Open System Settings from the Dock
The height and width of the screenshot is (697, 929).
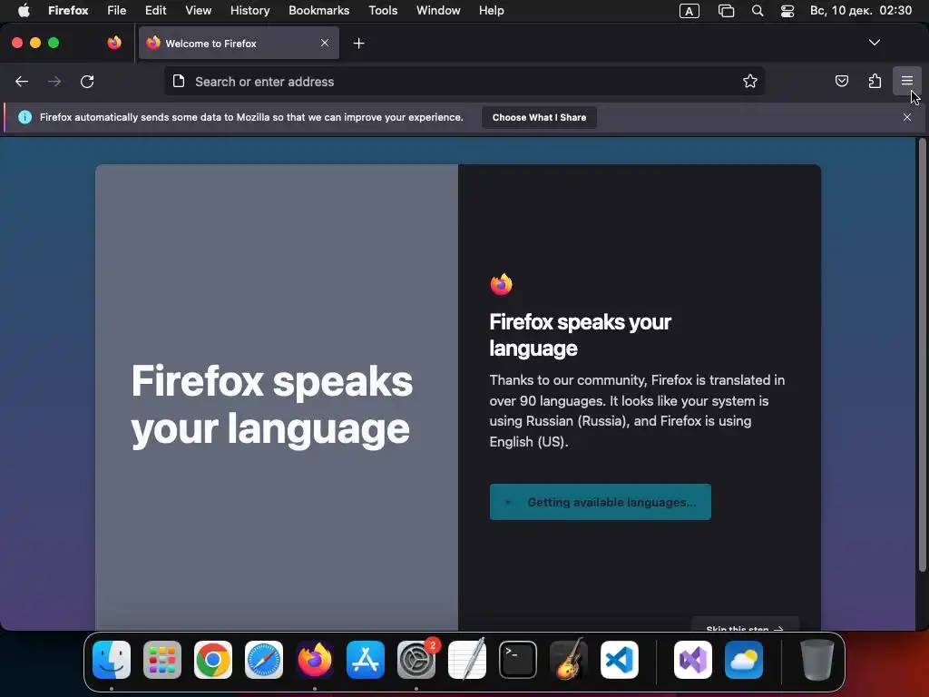tap(416, 660)
